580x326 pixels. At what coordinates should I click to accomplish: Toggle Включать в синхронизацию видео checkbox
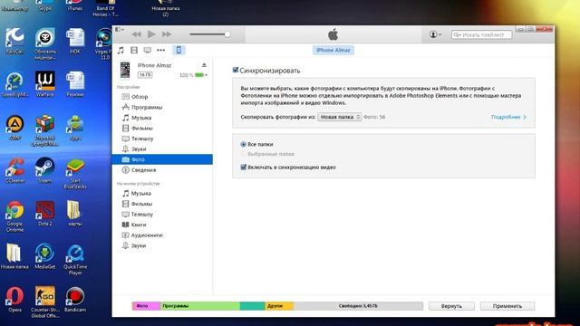pyautogui.click(x=244, y=167)
